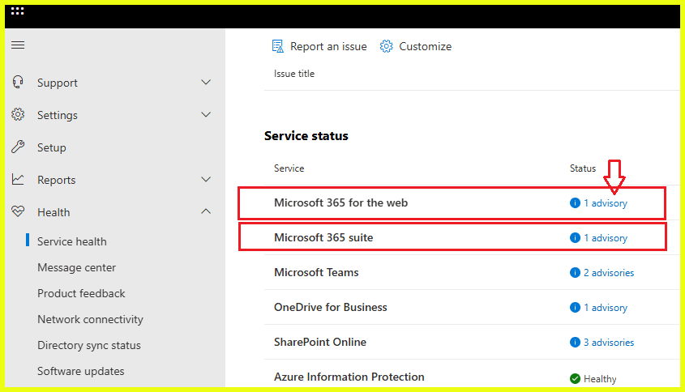Open Support in navigation

pyautogui.click(x=58, y=83)
